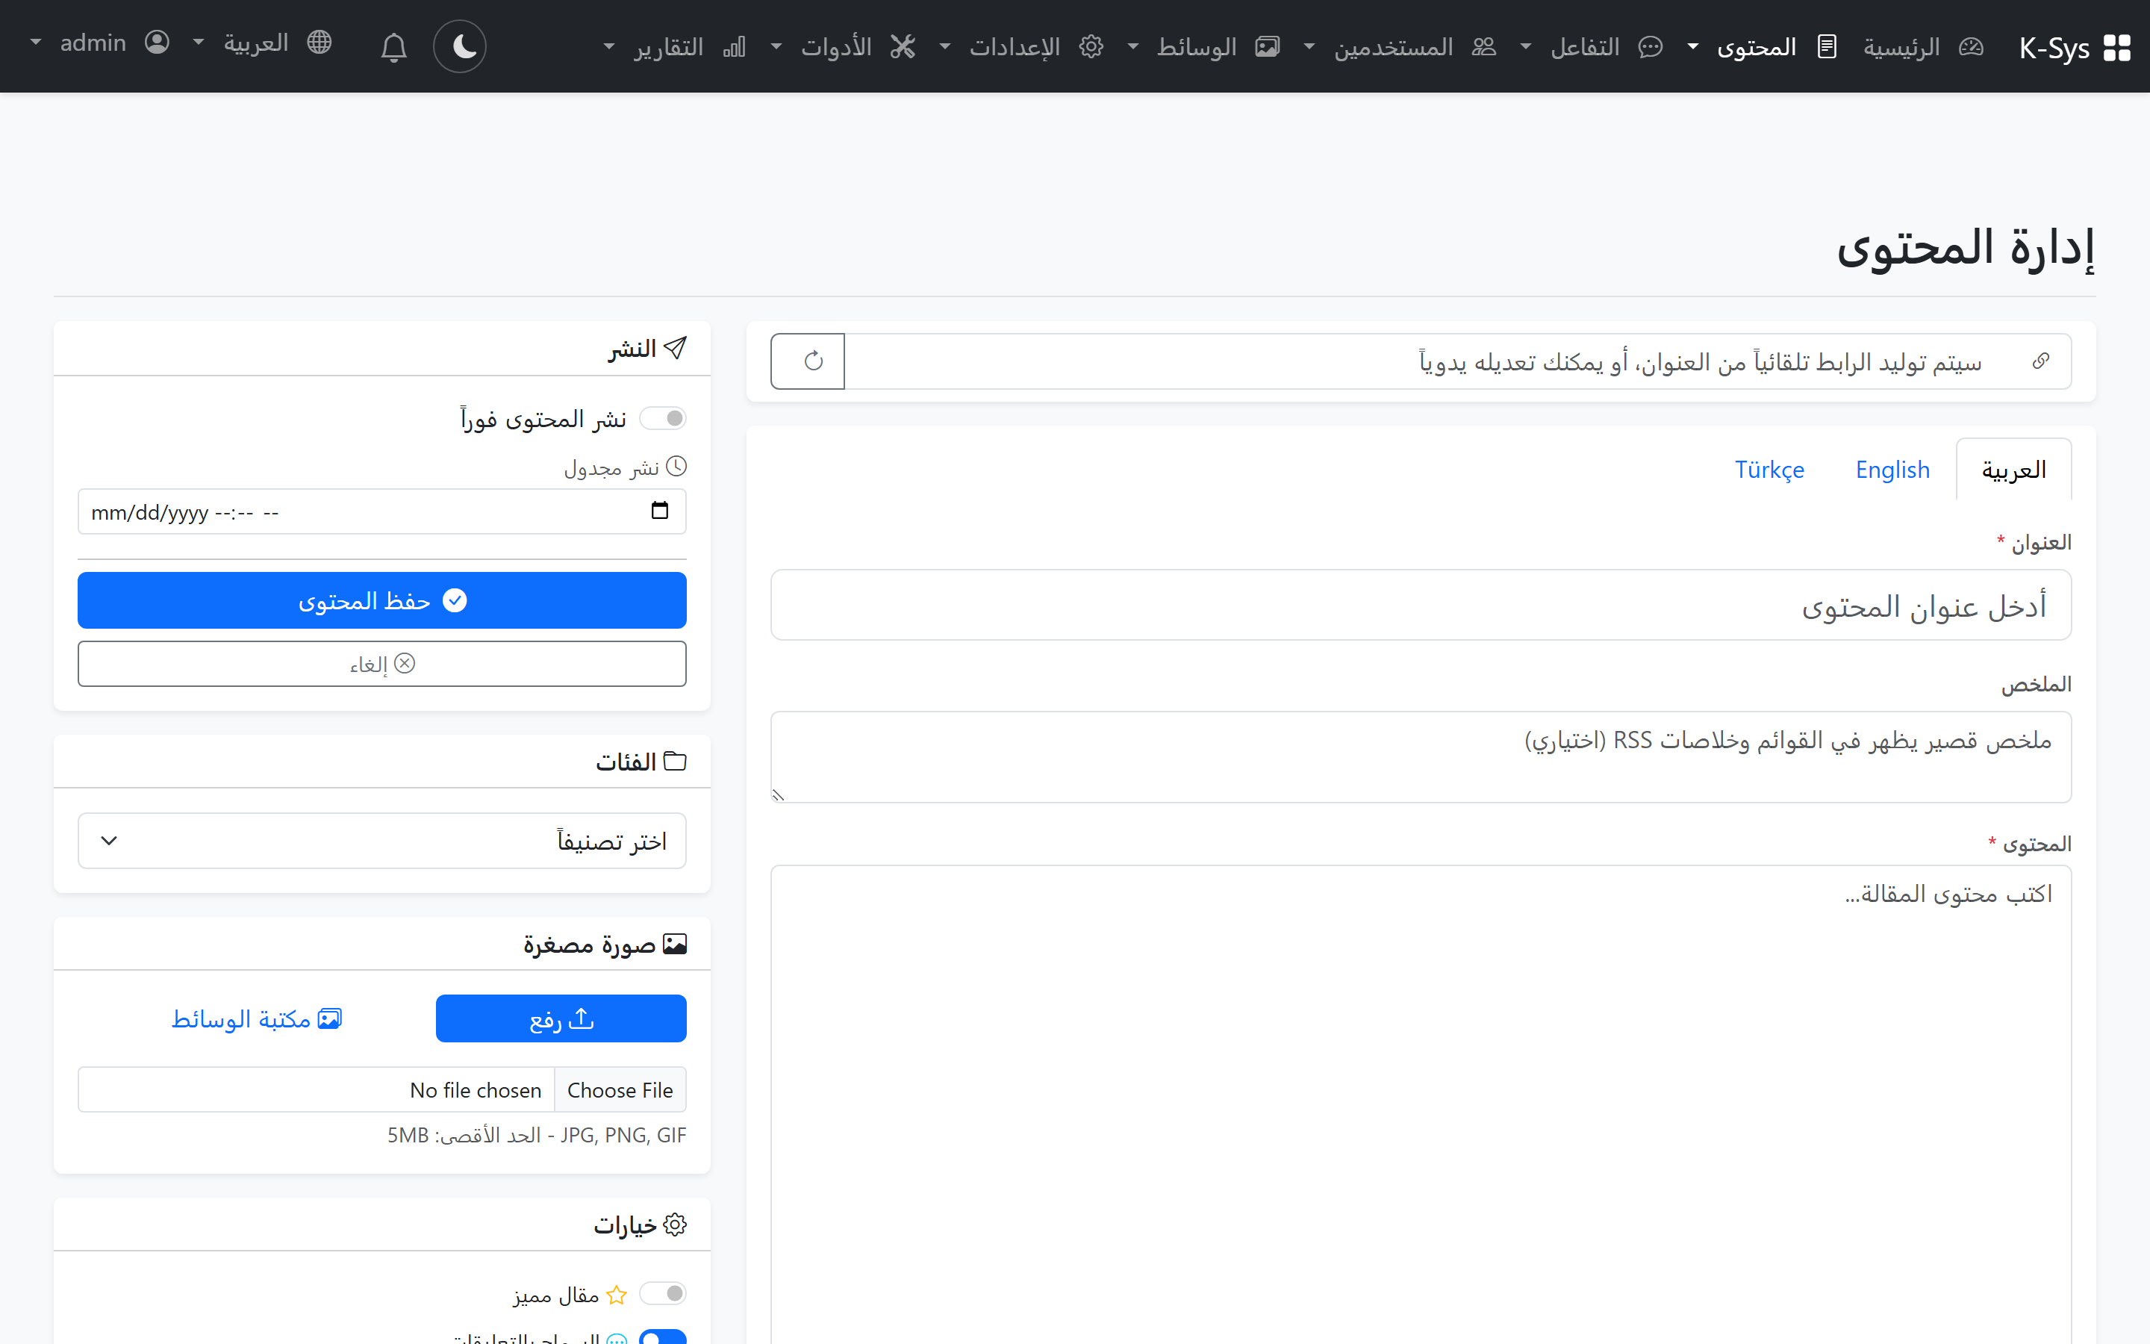Toggle publish content immediately switch
The width and height of the screenshot is (2150, 1344).
[663, 418]
